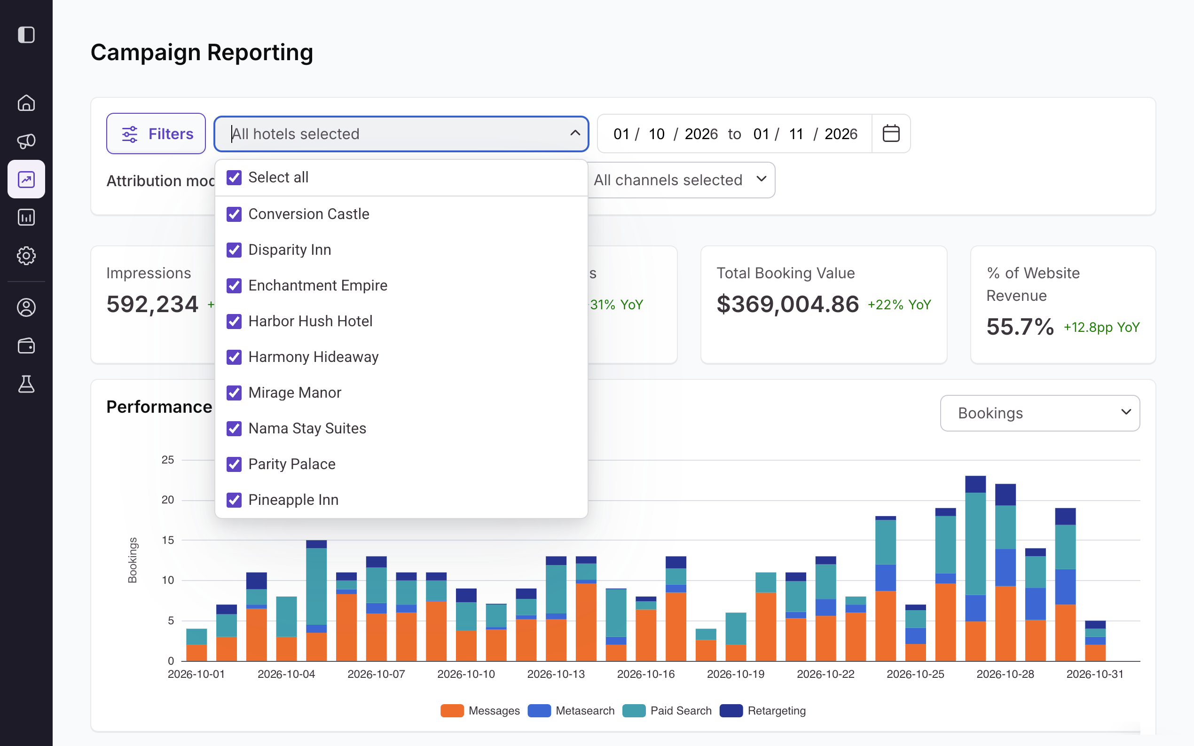Click the Campaign Reporting page heading
The width and height of the screenshot is (1194, 746).
tap(202, 52)
